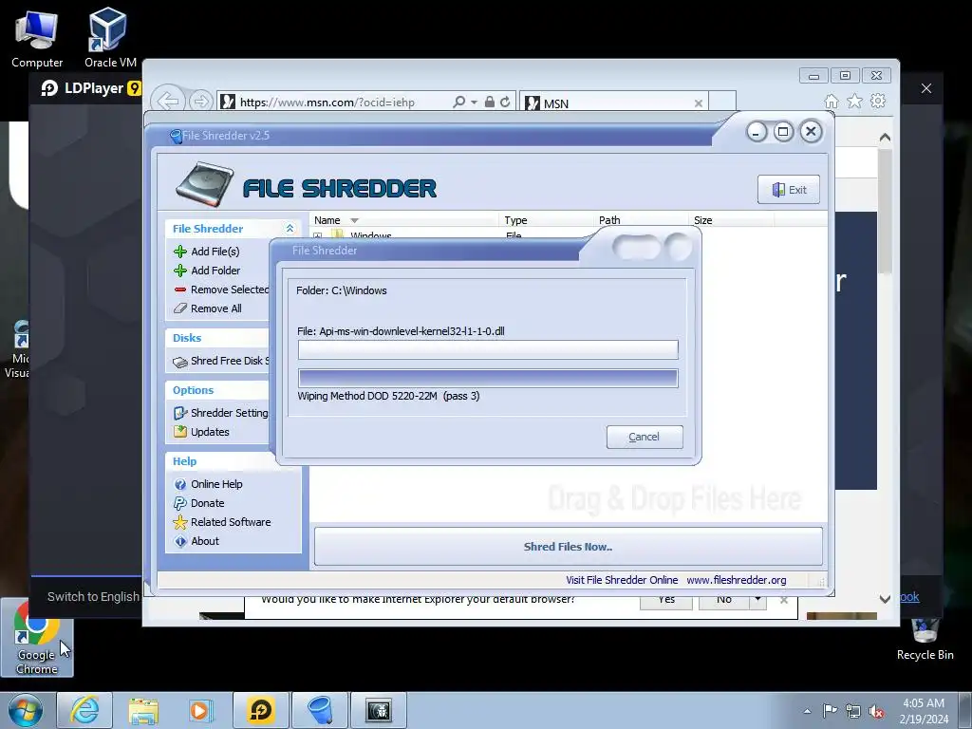
Task: Click the taskbar clock
Action: click(924, 711)
